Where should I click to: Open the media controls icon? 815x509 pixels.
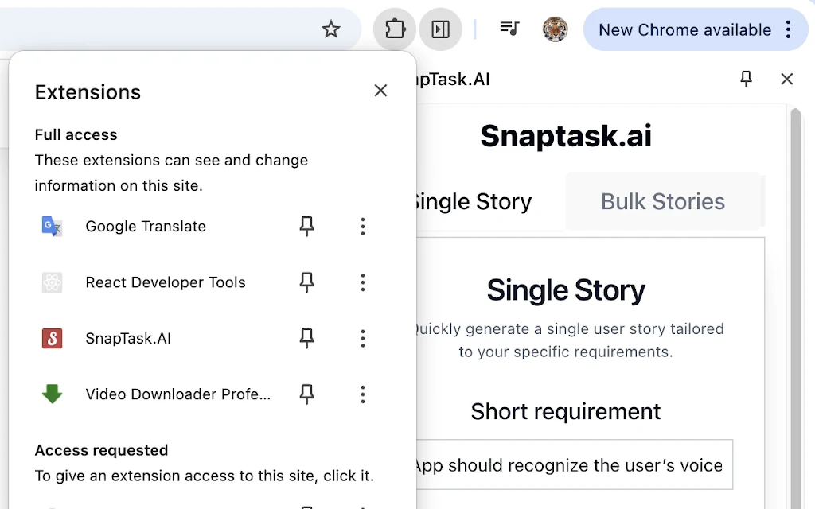pos(509,29)
